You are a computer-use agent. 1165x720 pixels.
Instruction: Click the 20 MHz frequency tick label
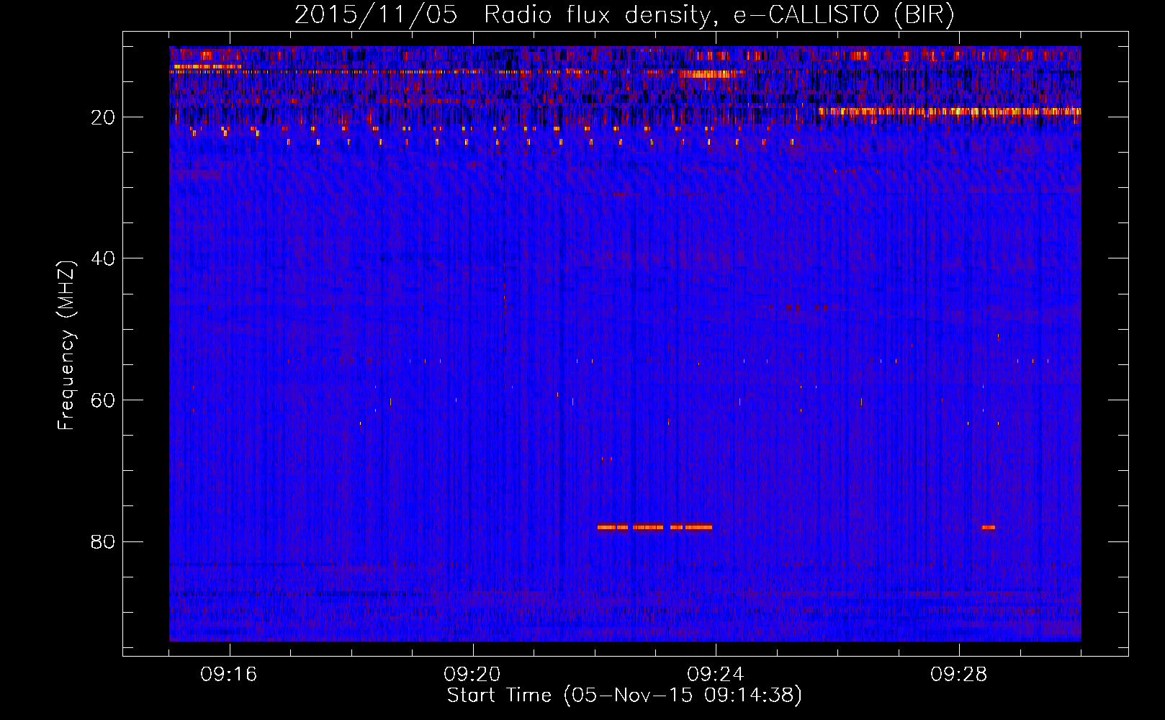tap(104, 117)
